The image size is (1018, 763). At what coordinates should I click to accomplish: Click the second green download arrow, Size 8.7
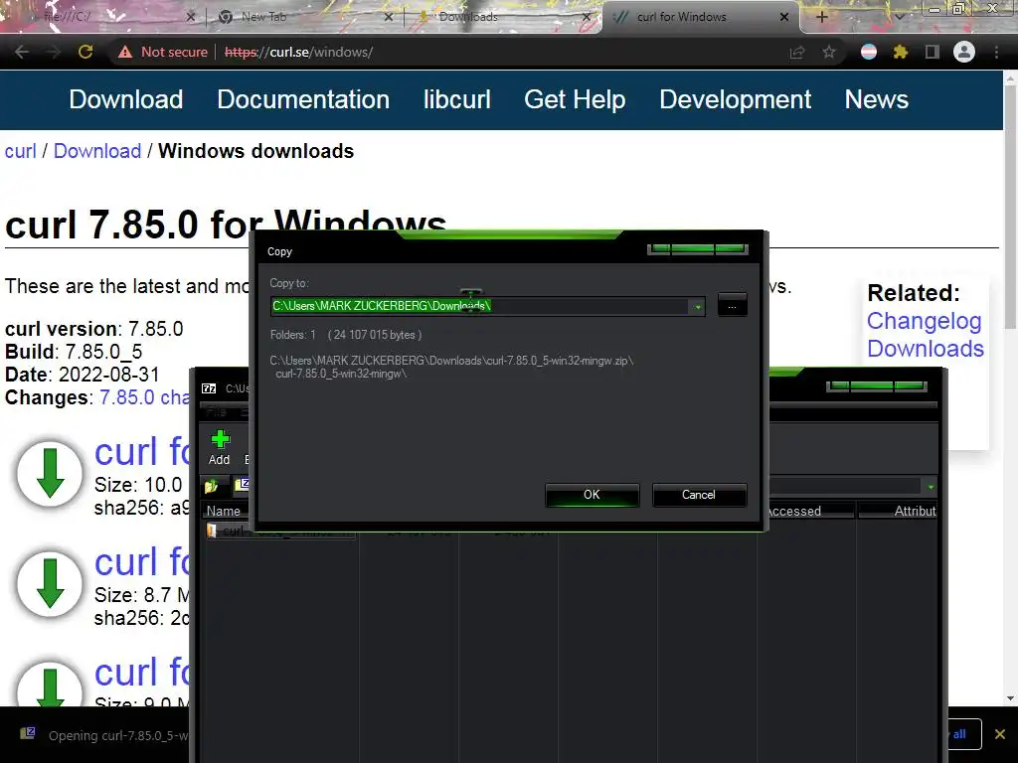[50, 583]
